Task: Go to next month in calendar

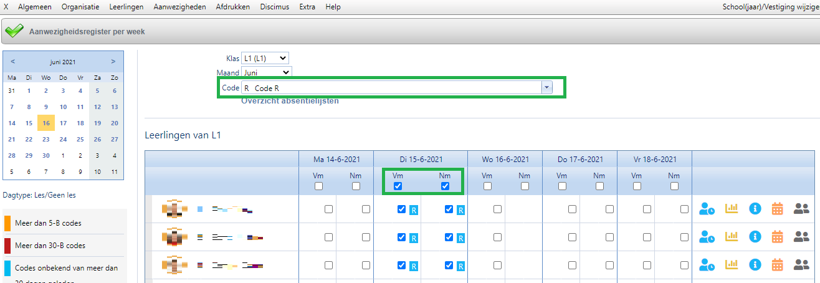Action: [x=113, y=61]
